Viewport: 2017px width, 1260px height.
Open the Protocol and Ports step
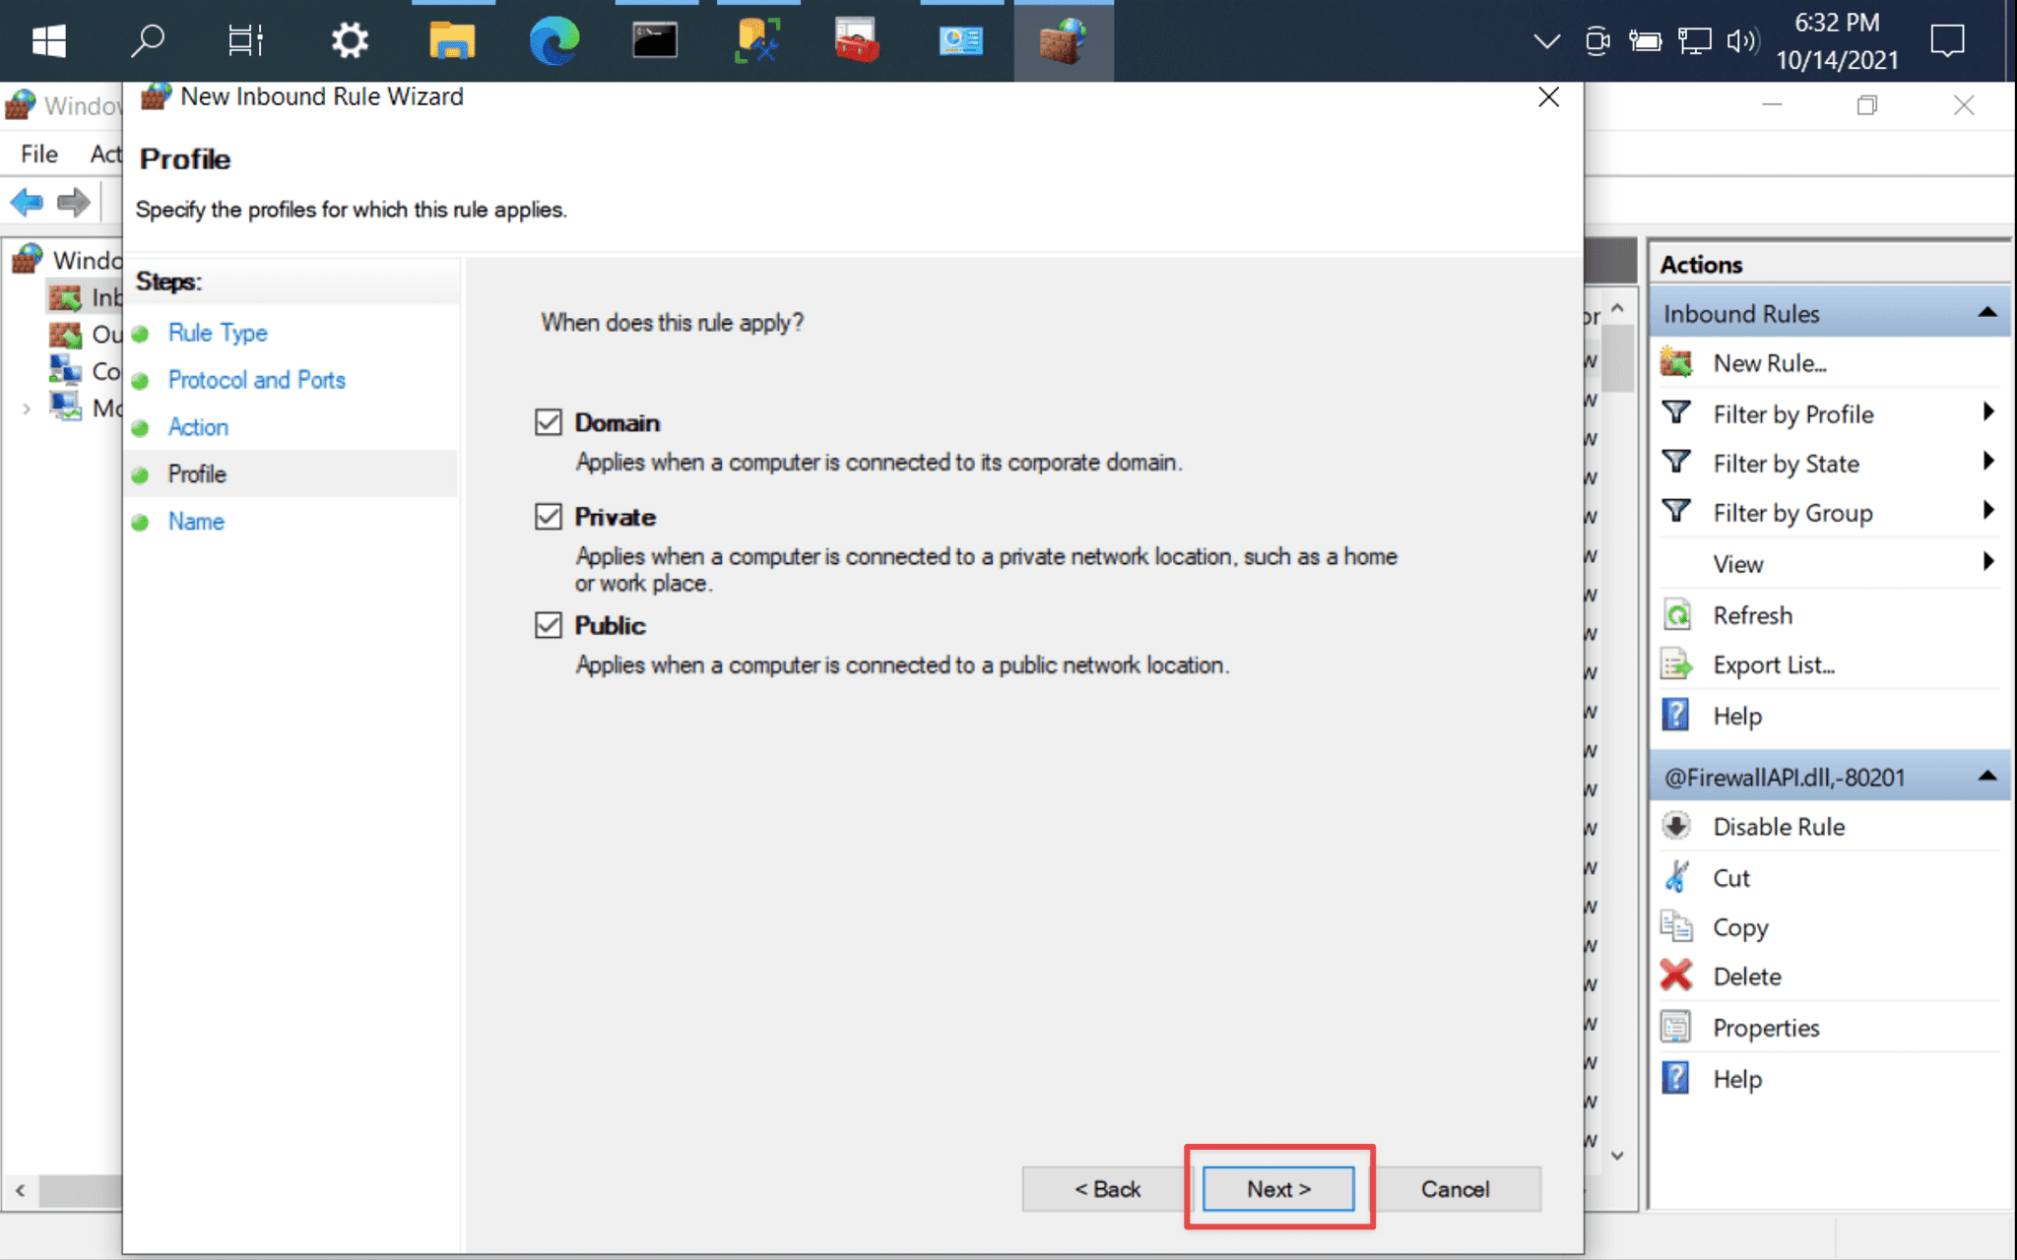point(256,380)
